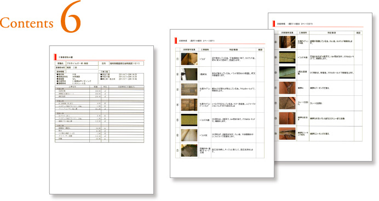Select the gray siding photo in row ③

[189, 89]
